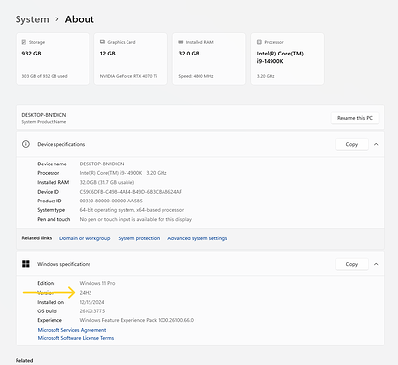Select the Installed on date 12/15/2024
This screenshot has width=398, height=365.
(91, 302)
